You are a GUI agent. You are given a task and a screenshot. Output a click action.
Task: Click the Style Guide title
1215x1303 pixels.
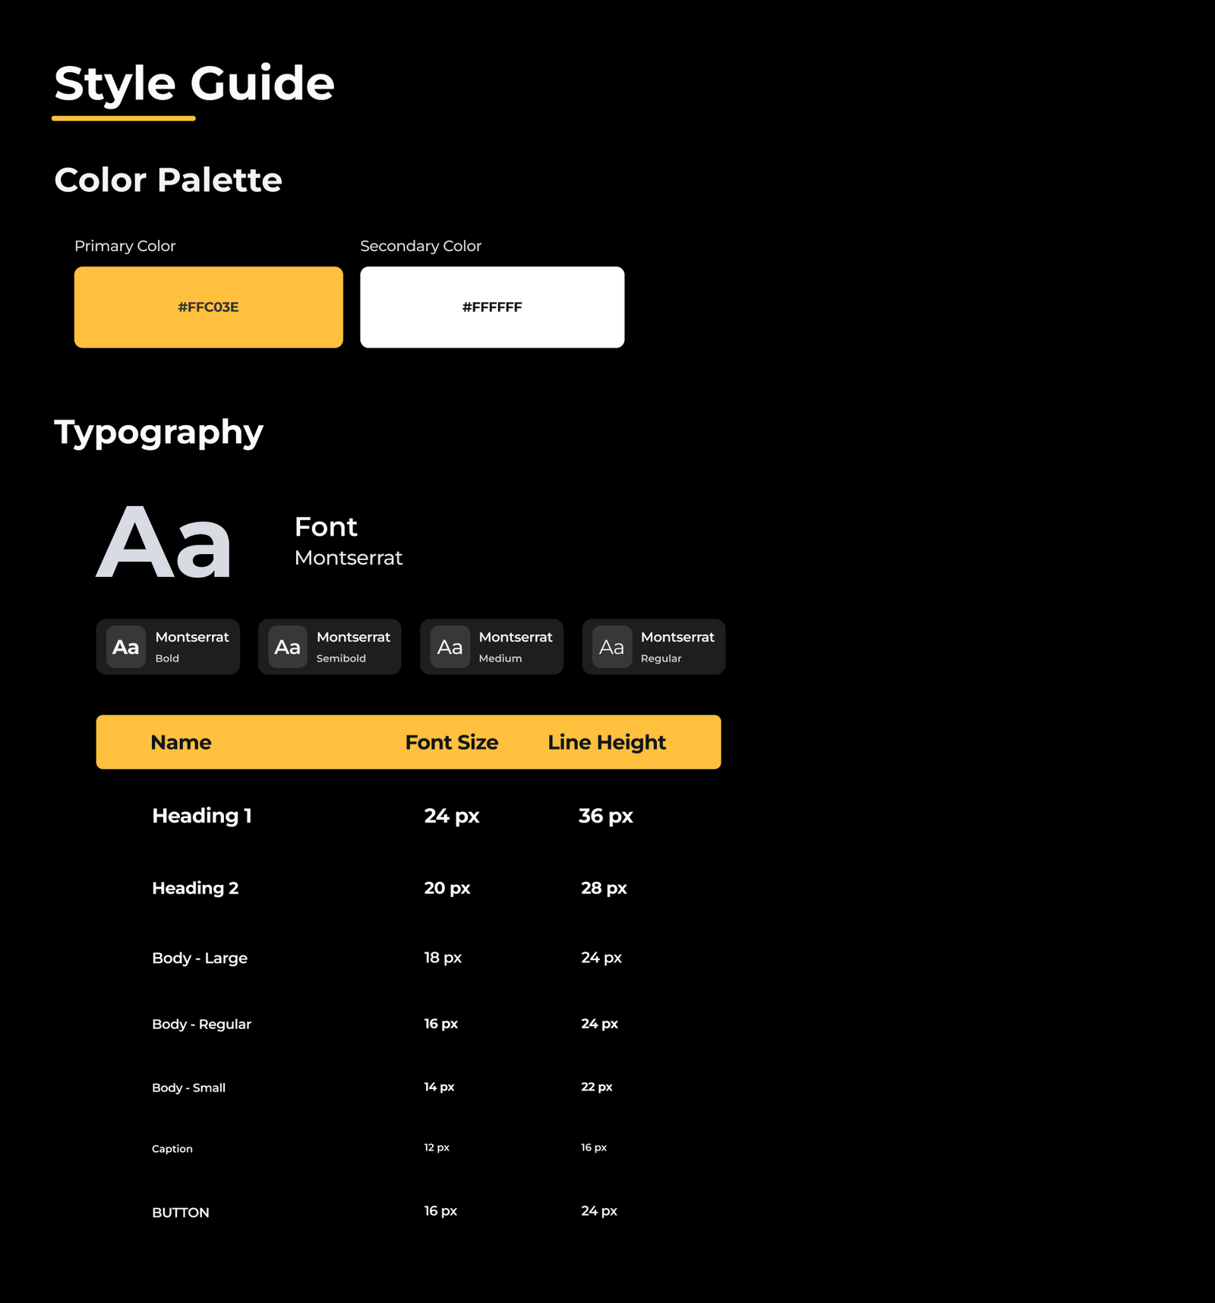pos(194,83)
